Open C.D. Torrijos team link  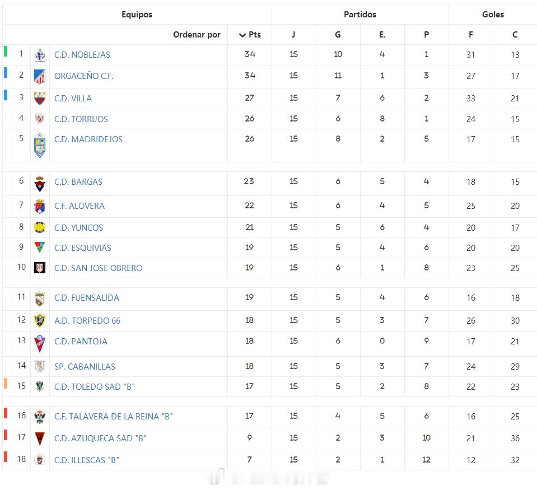tap(81, 119)
